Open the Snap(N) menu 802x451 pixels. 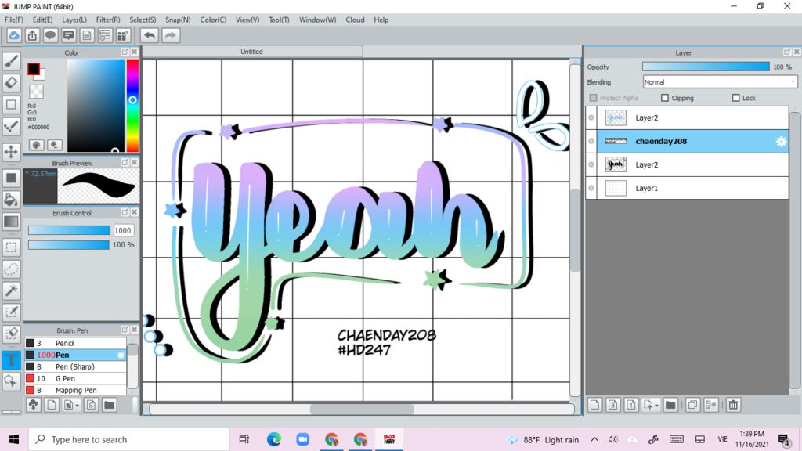pyautogui.click(x=178, y=20)
